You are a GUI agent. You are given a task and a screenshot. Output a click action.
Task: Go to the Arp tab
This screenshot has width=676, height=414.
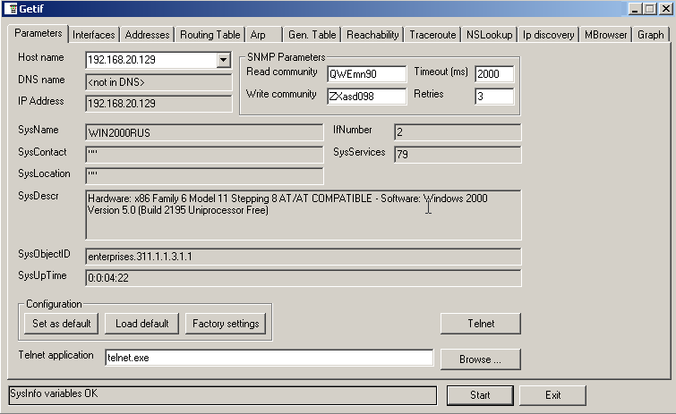point(258,35)
